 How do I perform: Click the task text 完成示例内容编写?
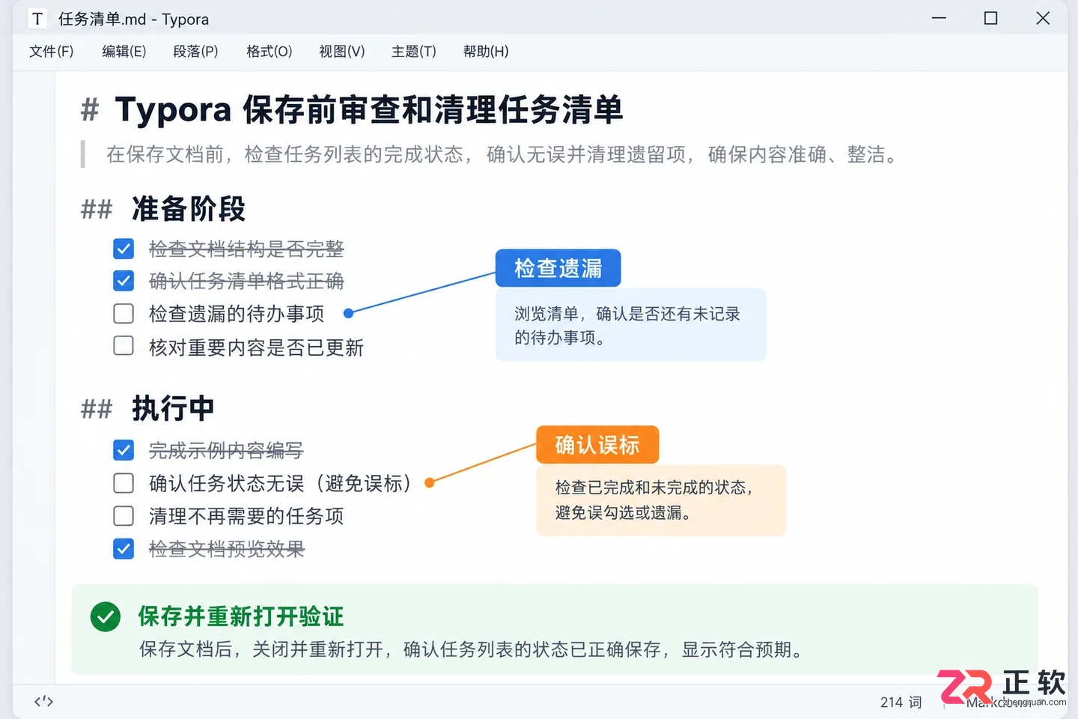[x=226, y=450]
